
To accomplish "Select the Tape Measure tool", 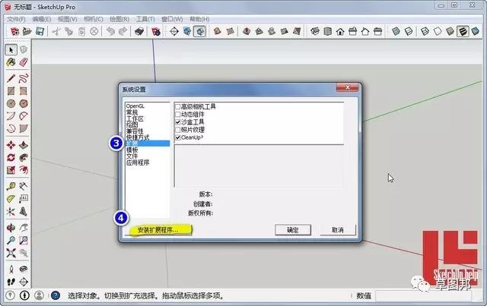I will click(x=11, y=186).
